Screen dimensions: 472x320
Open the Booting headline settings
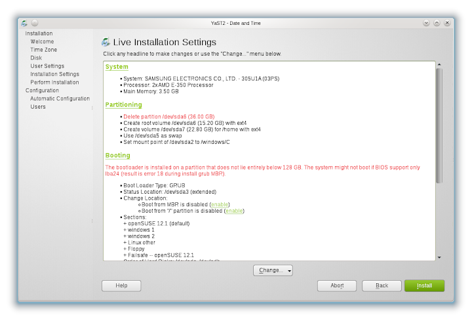pyautogui.click(x=118, y=155)
